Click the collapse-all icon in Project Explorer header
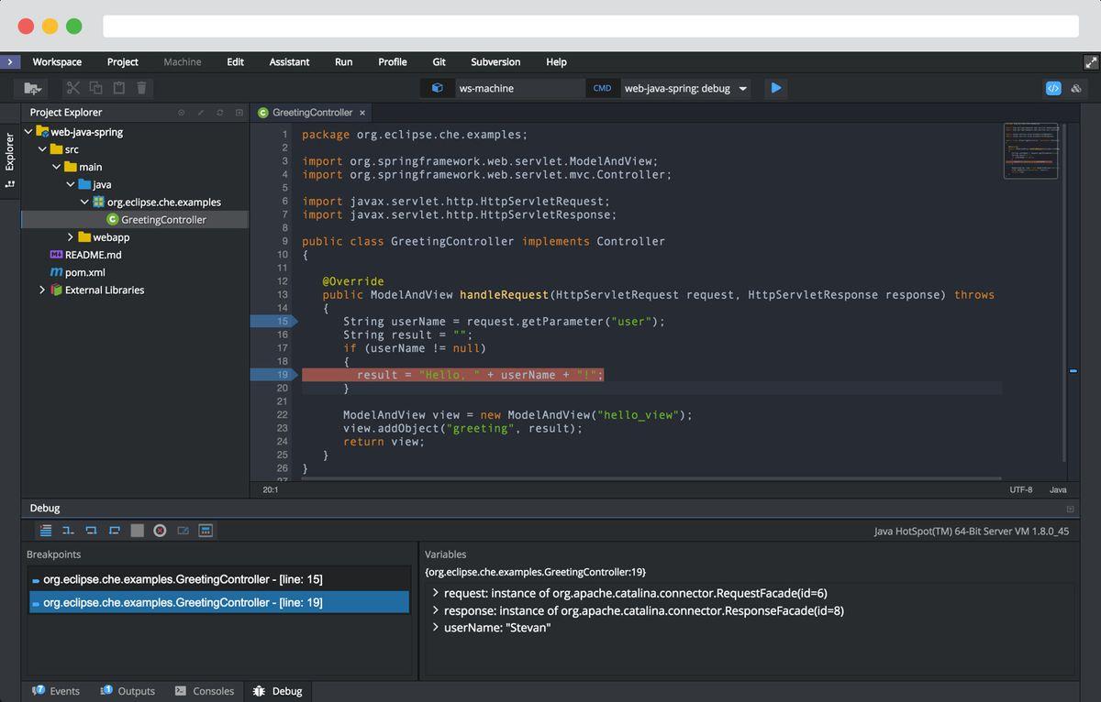The height and width of the screenshot is (702, 1101). point(239,113)
